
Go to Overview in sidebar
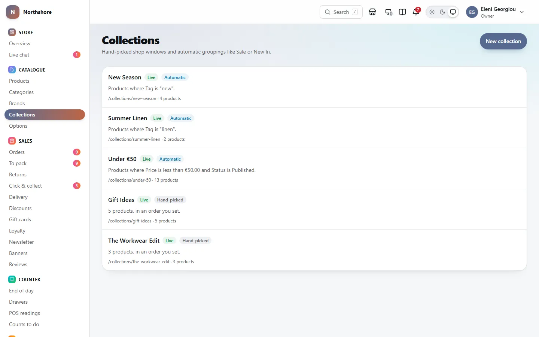[x=45, y=43]
